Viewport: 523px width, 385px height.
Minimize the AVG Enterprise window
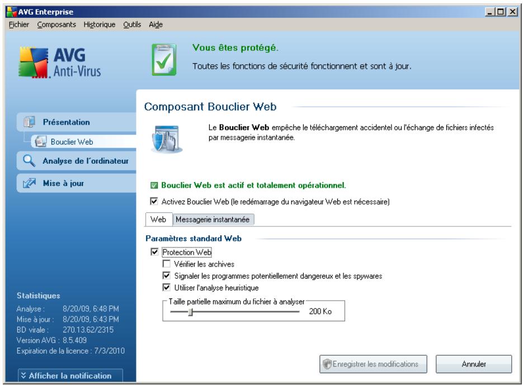coord(489,12)
